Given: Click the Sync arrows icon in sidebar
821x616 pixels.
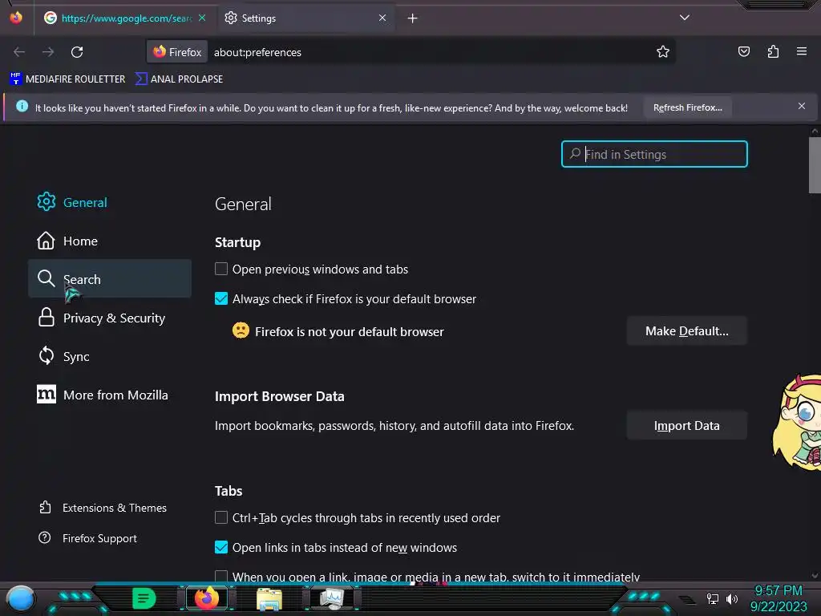Looking at the screenshot, I should [x=46, y=355].
